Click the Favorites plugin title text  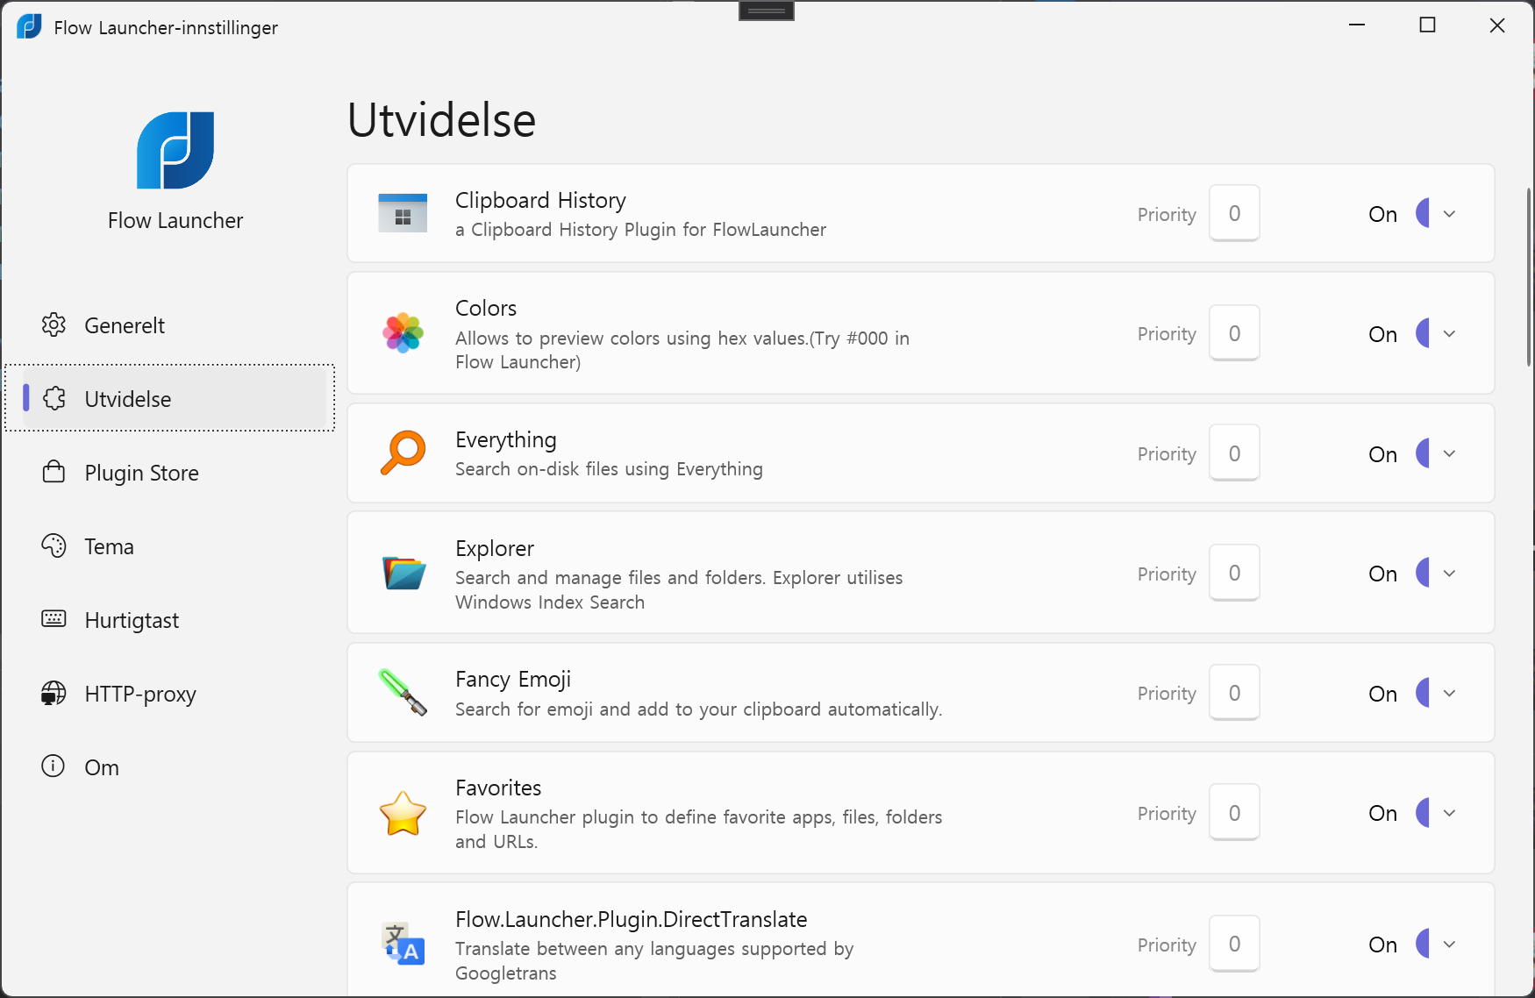(x=498, y=788)
